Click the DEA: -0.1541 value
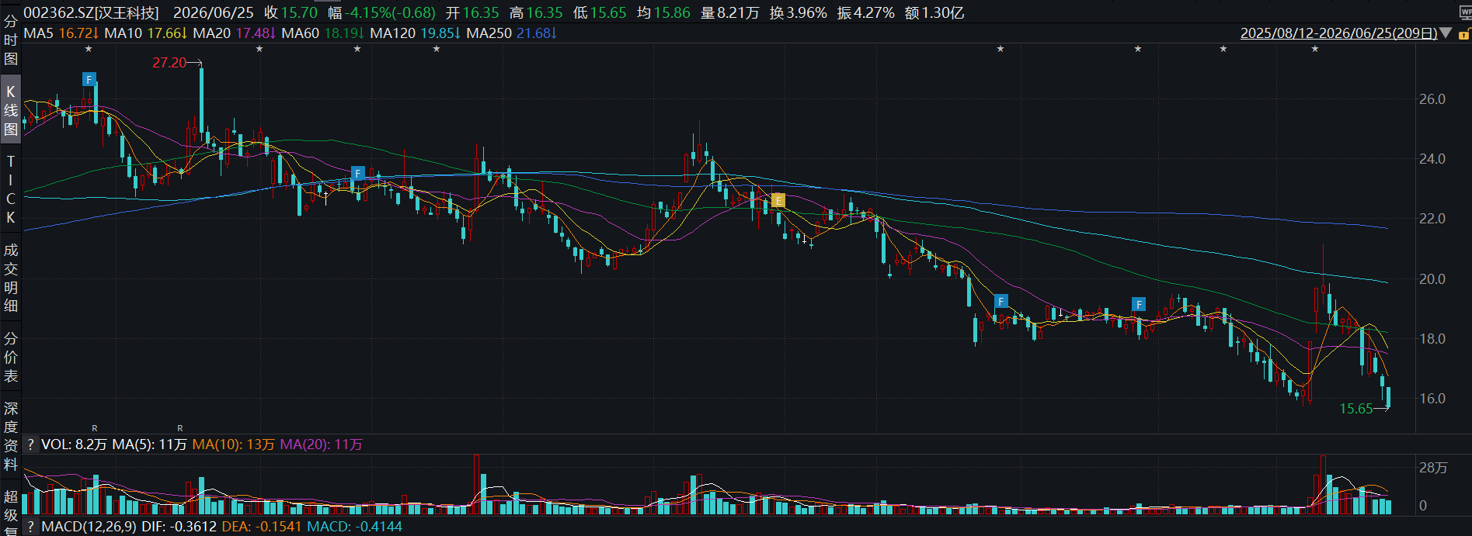 point(262,527)
